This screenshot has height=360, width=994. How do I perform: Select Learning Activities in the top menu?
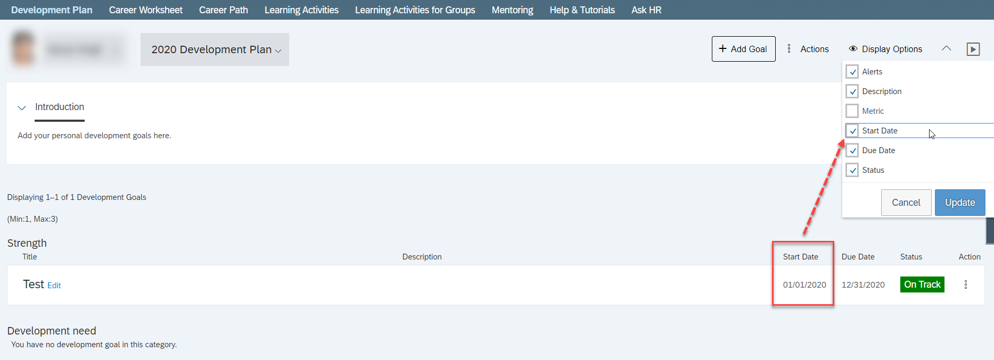click(x=301, y=10)
